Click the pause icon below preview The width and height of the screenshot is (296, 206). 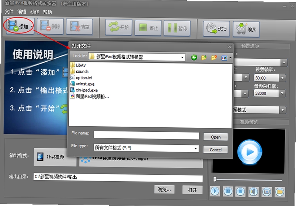pos(228,192)
